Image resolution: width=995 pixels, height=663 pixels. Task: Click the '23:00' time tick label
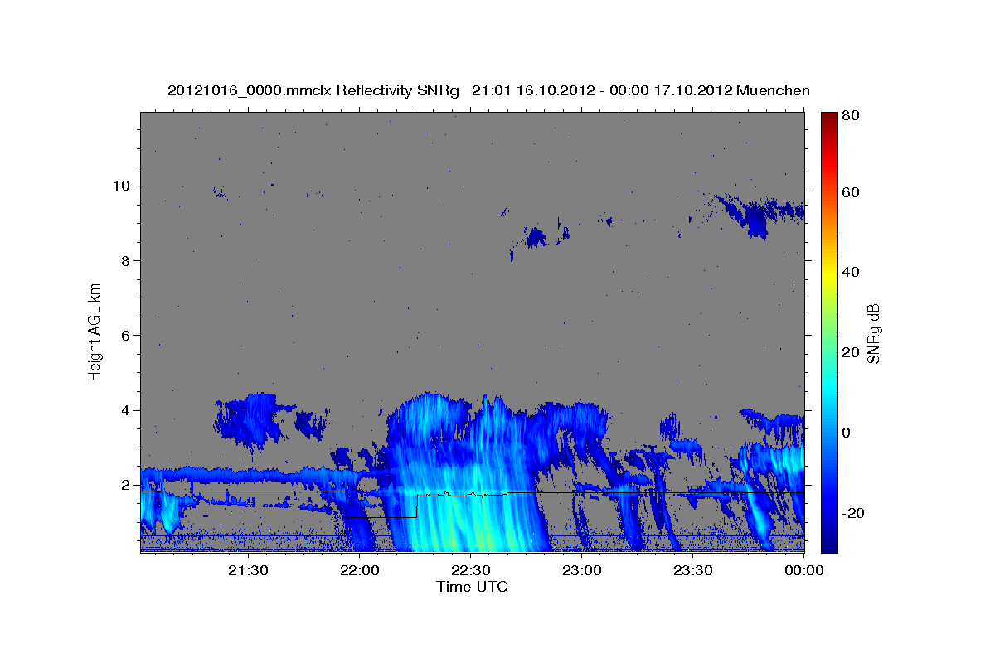[582, 570]
